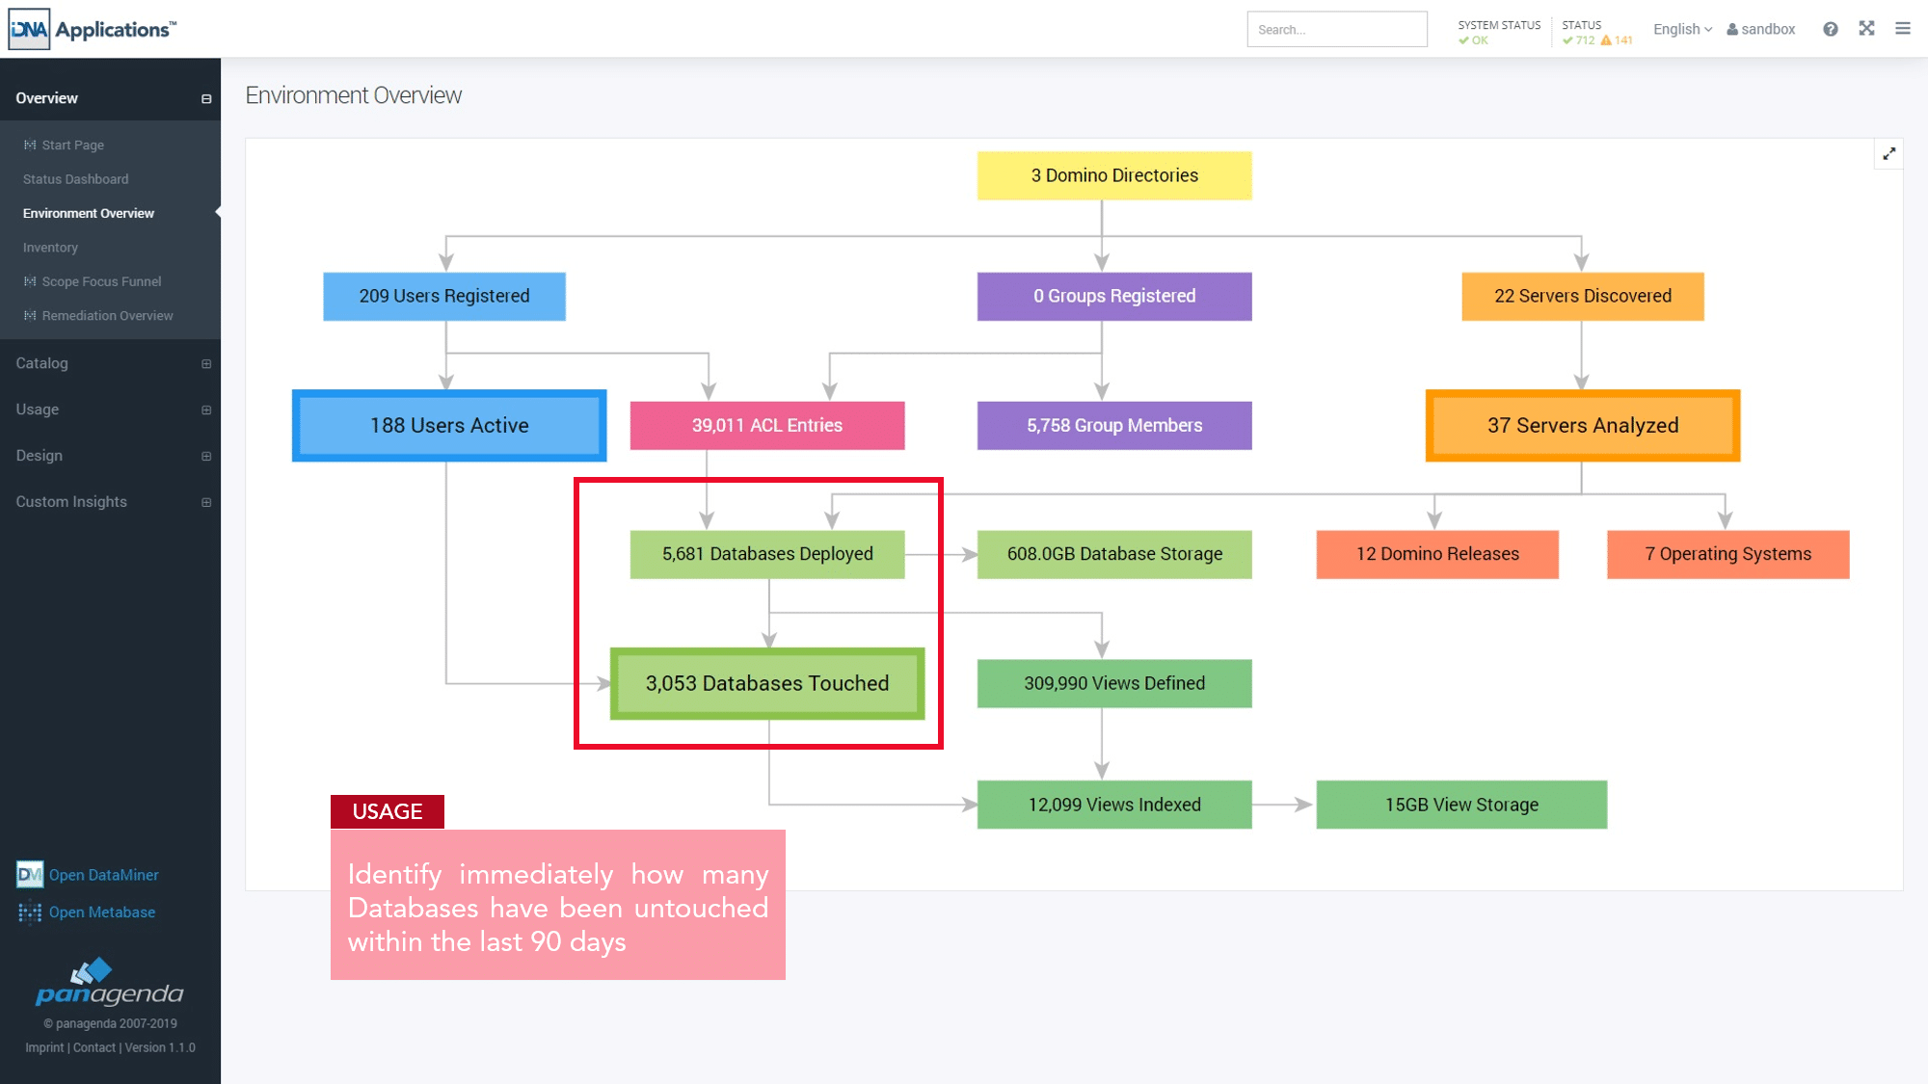Image resolution: width=1928 pixels, height=1084 pixels.
Task: Toggle fullscreen mode icon in header
Action: pos(1866,29)
